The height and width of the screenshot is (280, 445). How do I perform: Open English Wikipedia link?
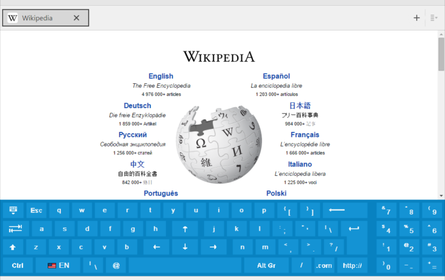coord(161,76)
